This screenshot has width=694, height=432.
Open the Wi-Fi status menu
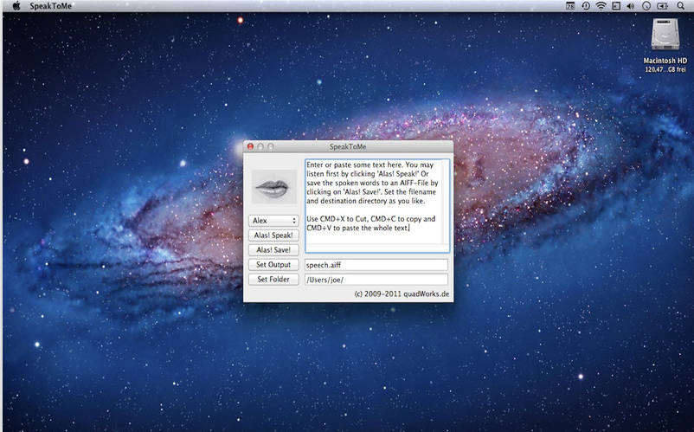pyautogui.click(x=601, y=6)
